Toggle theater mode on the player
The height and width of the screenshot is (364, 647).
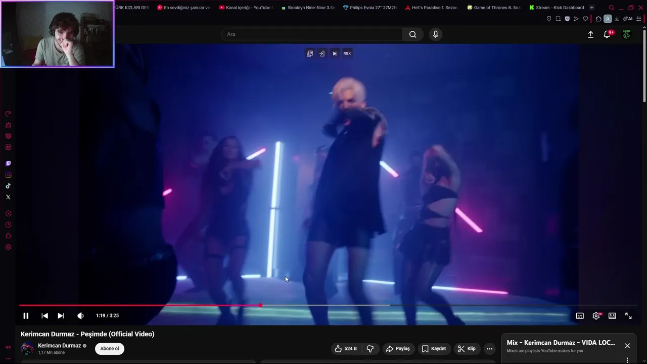coord(612,315)
